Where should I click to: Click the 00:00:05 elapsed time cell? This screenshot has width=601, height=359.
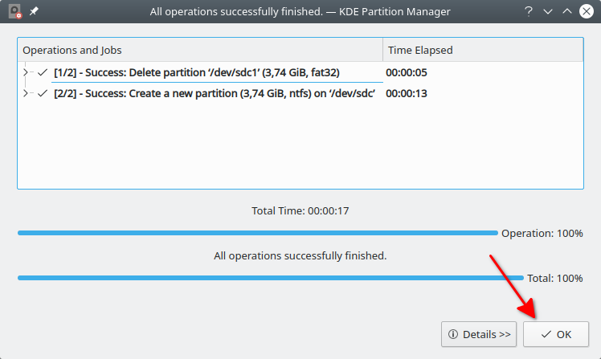pos(407,72)
